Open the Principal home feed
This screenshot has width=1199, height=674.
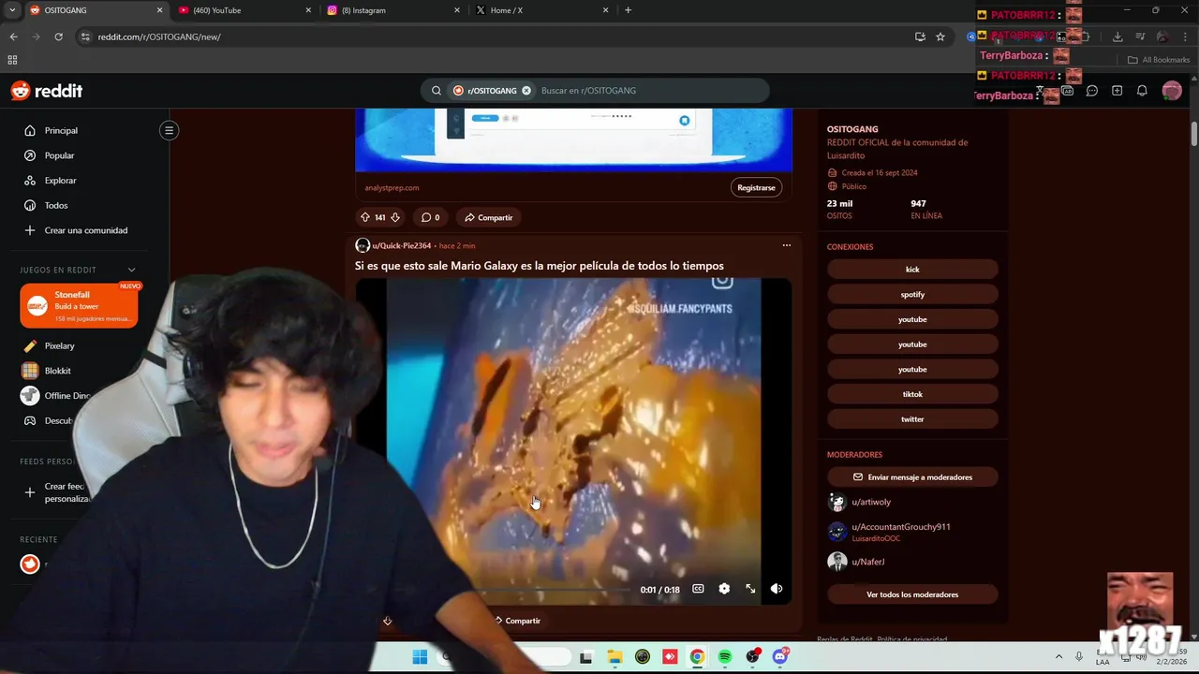[x=61, y=130]
